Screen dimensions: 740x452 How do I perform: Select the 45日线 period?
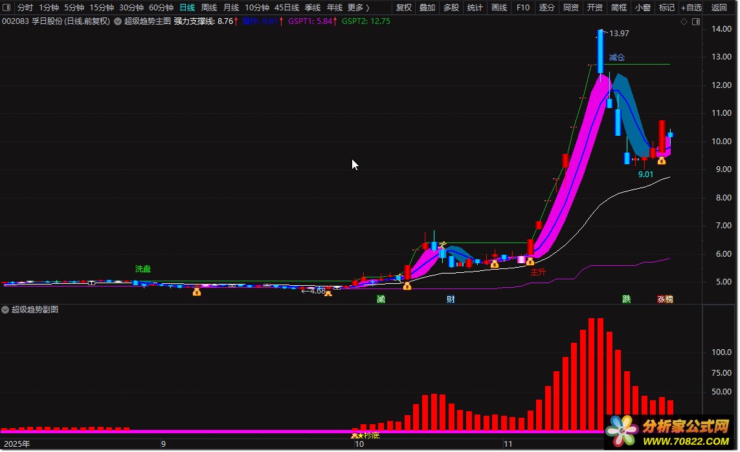(x=286, y=8)
